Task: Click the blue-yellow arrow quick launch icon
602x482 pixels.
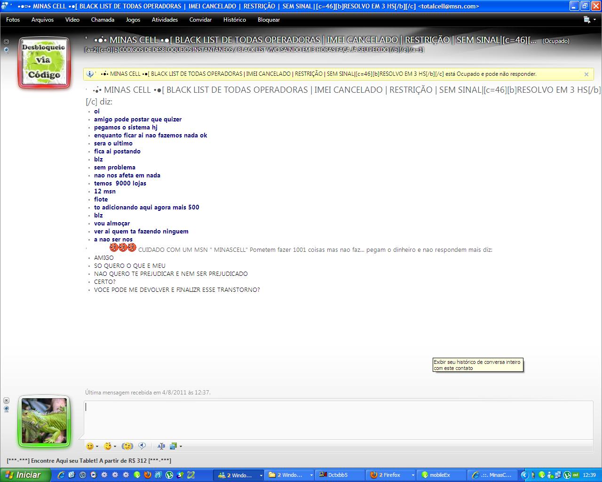Action: (180, 475)
